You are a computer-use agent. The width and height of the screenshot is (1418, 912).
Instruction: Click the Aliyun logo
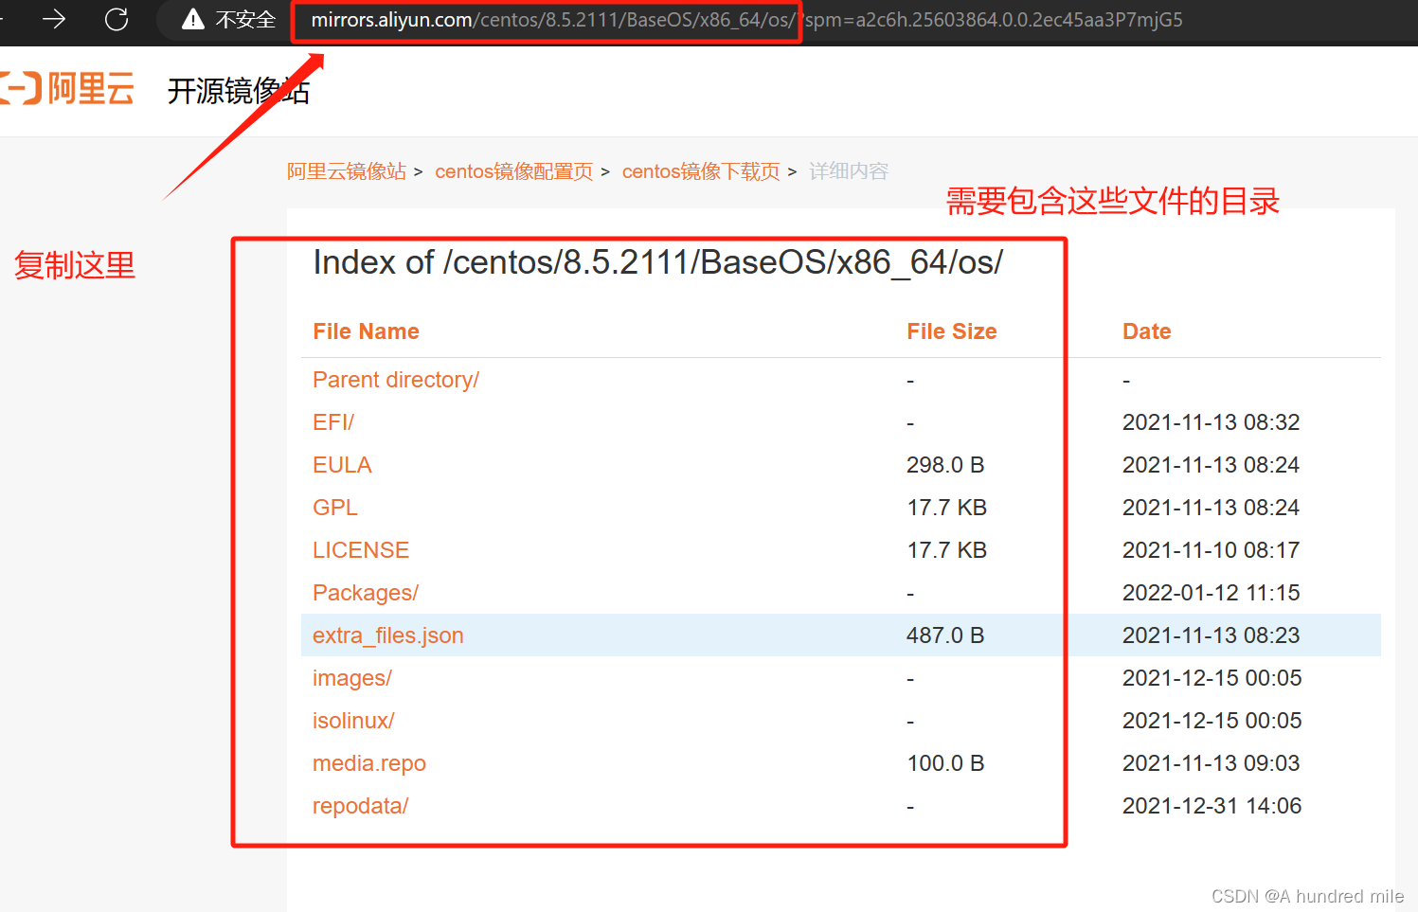[x=67, y=89]
